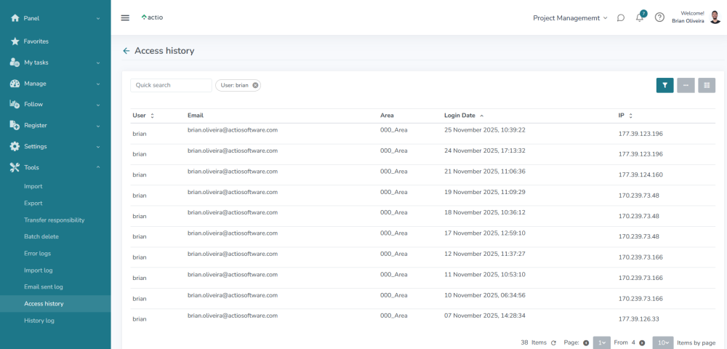Image resolution: width=727 pixels, height=349 pixels.
Task: Select the 10 November 2025, 06:34:56 login
Action: point(484,294)
